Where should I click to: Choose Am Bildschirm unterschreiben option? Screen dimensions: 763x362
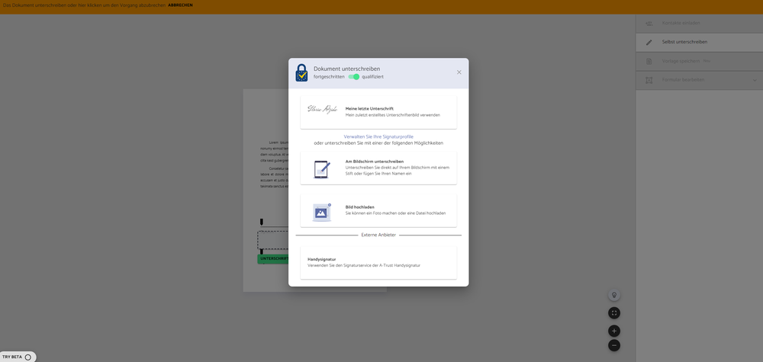point(378,168)
